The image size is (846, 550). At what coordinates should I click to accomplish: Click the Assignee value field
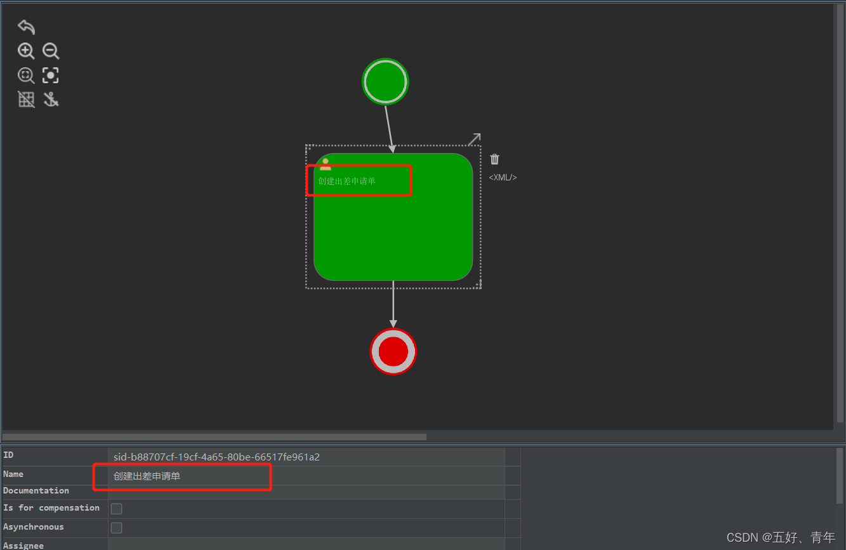(x=307, y=544)
